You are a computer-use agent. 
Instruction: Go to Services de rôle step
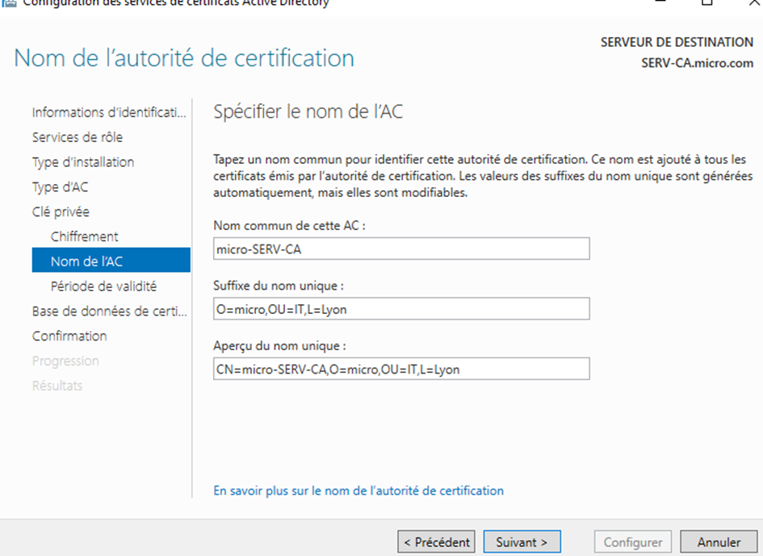tap(78, 137)
